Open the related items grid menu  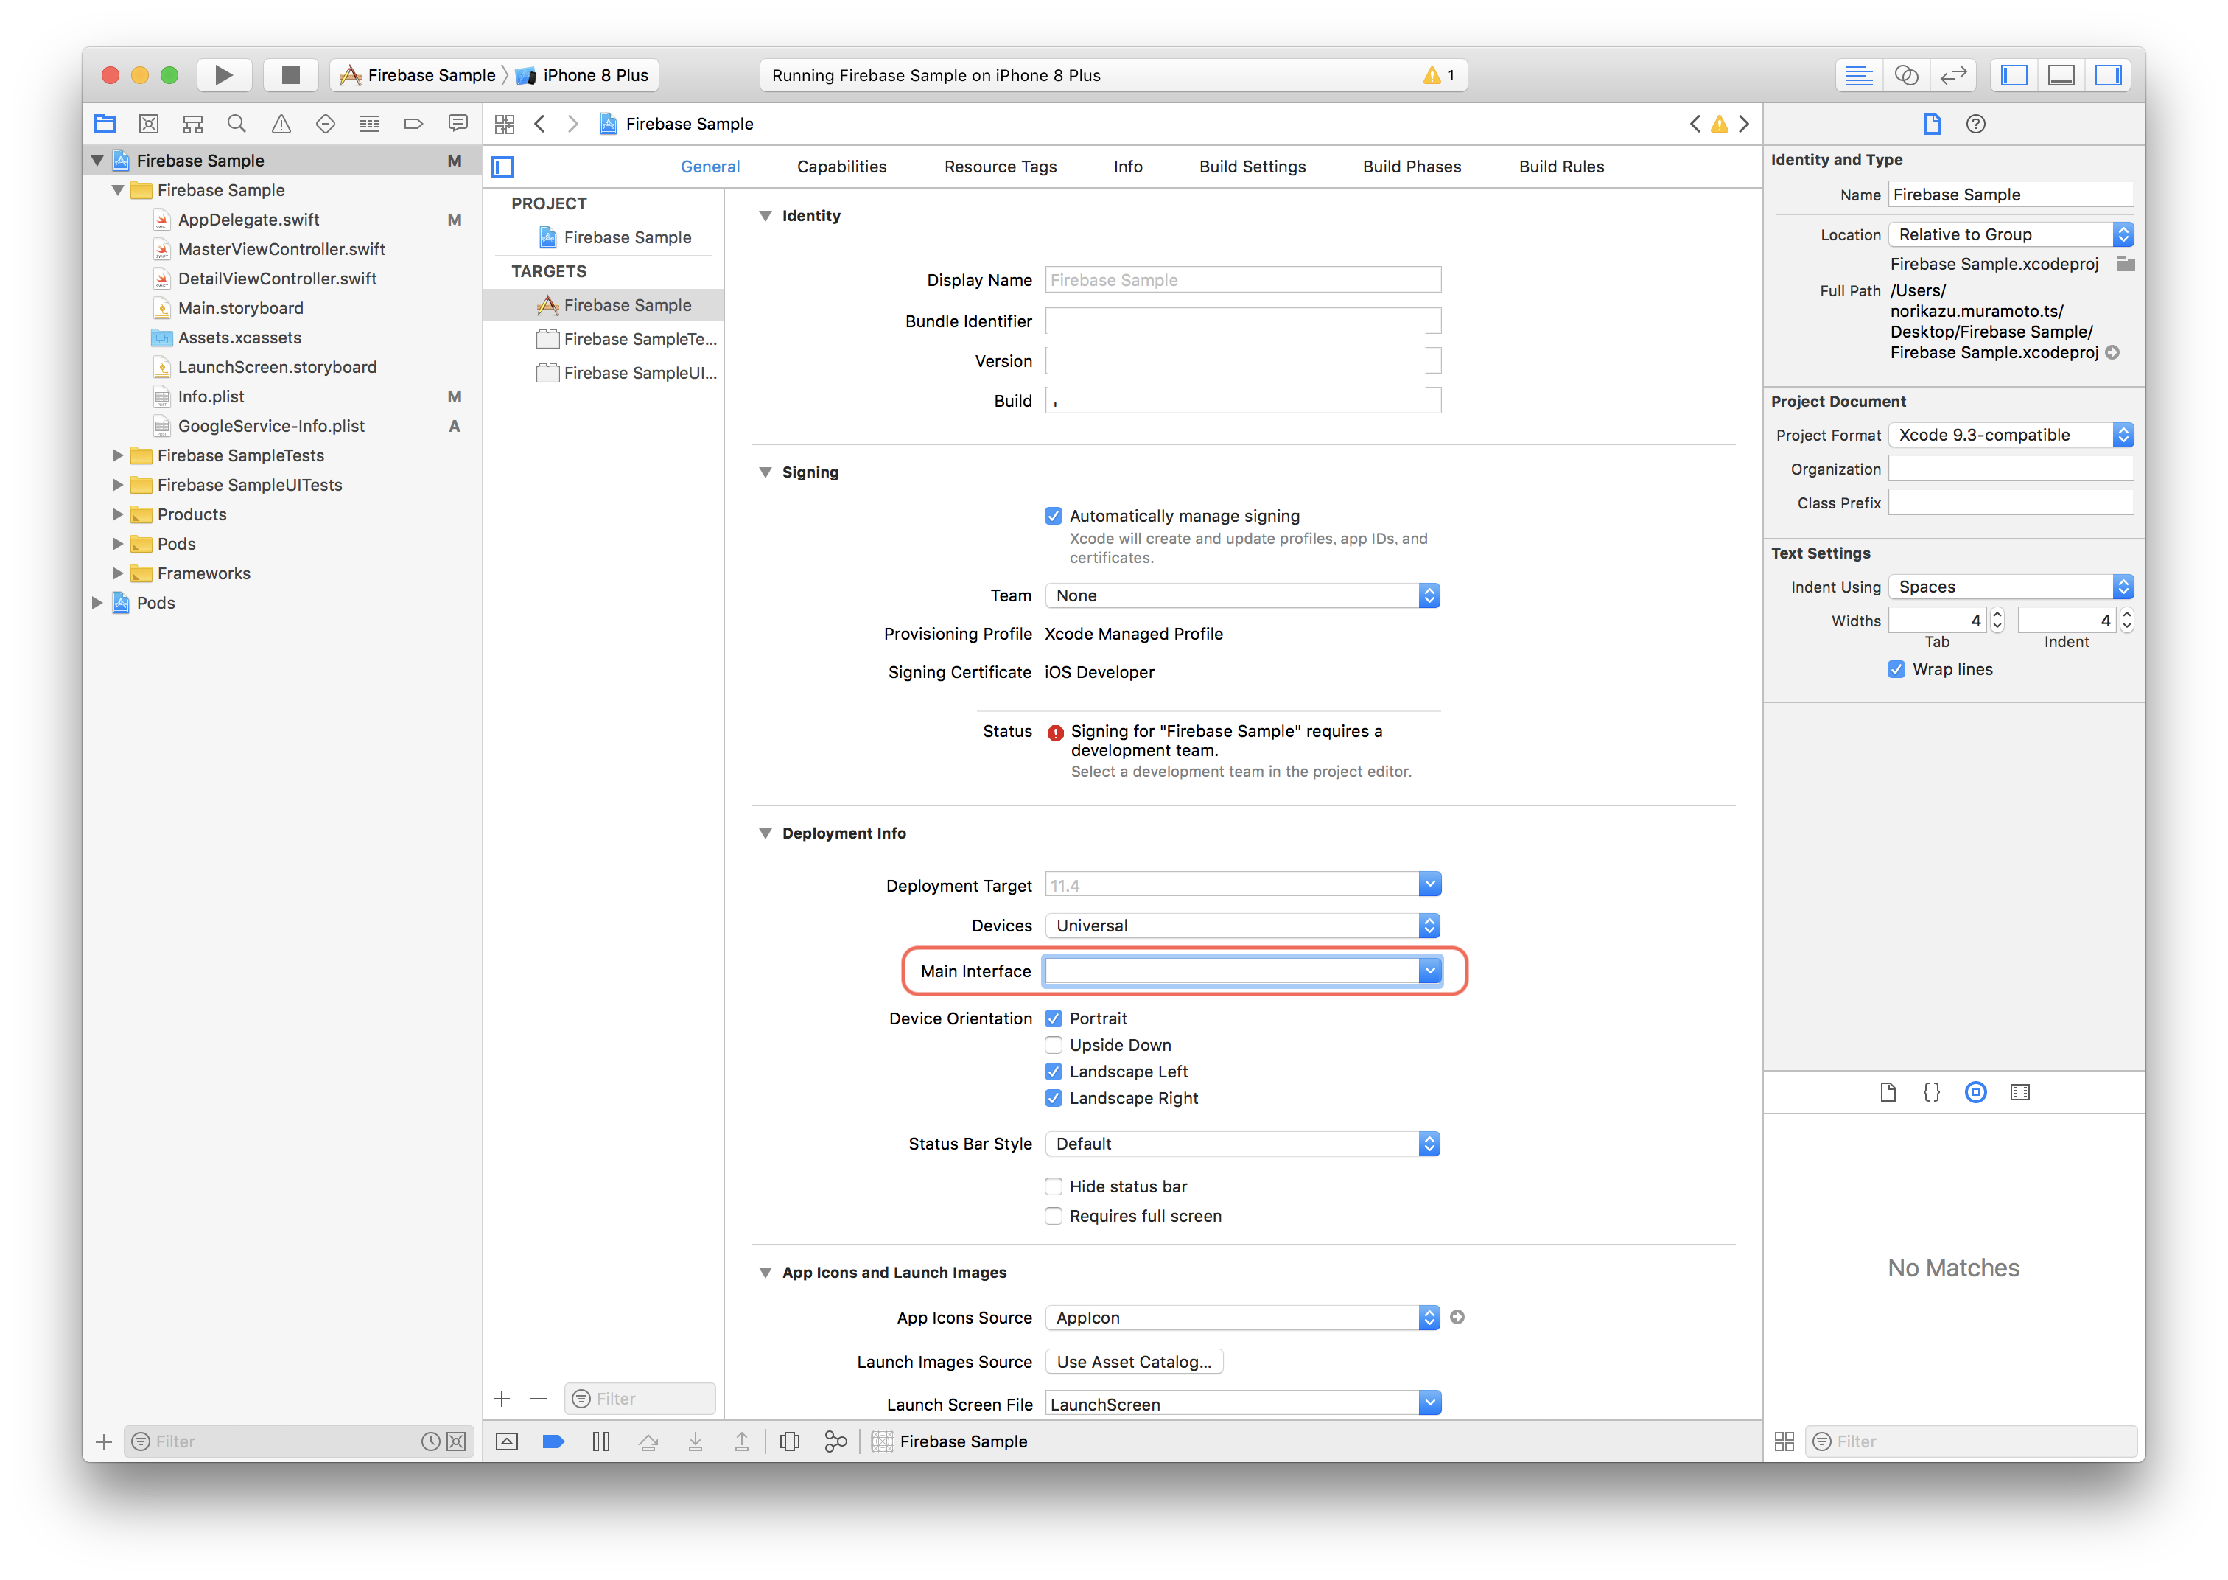(x=505, y=124)
